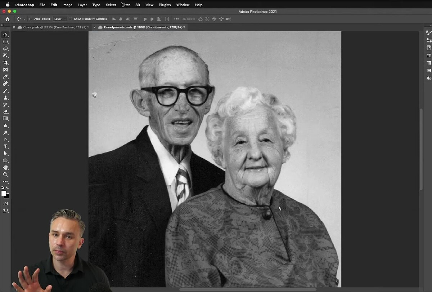Activate the Hand tool

coord(5,168)
